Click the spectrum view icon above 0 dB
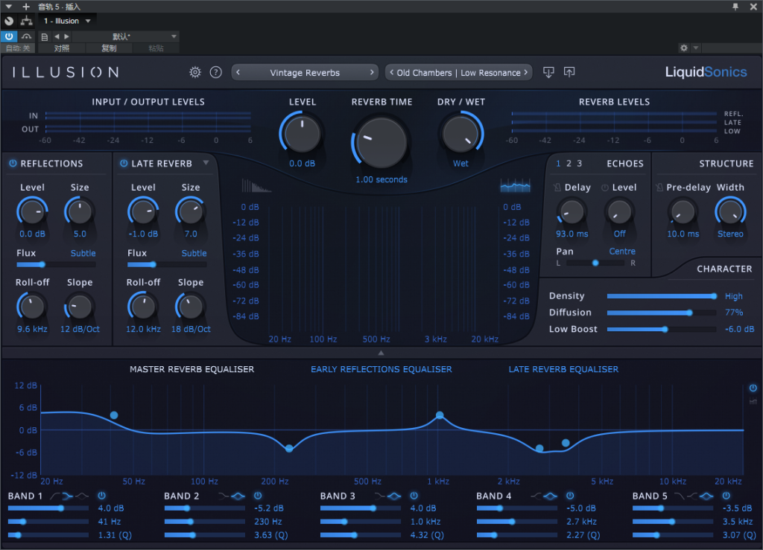 tap(516, 185)
